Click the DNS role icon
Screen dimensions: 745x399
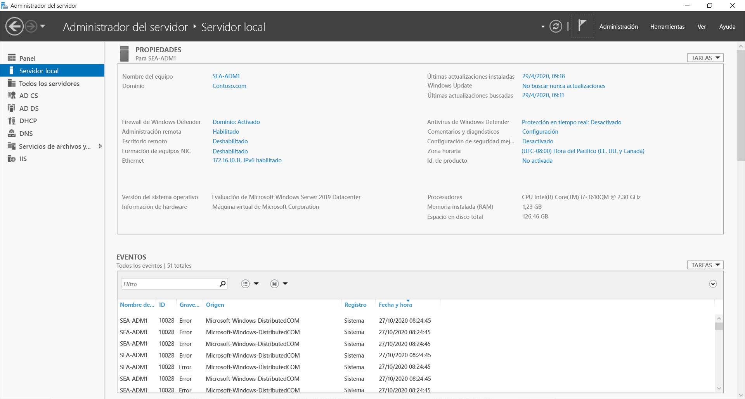tap(12, 133)
